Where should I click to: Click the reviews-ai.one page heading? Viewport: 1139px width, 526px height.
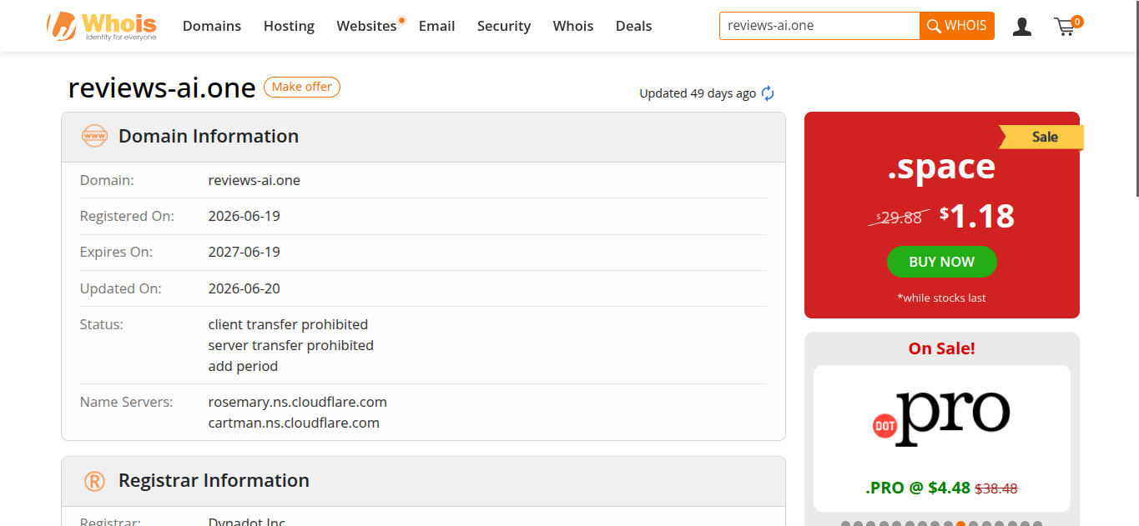coord(162,88)
